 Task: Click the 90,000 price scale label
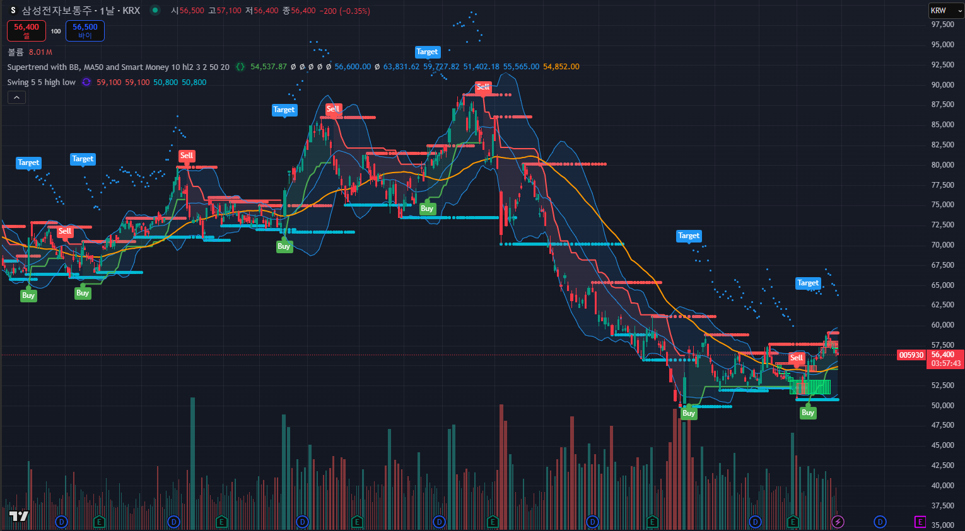(943, 85)
